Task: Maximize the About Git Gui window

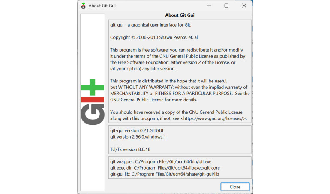Action: point(226,6)
